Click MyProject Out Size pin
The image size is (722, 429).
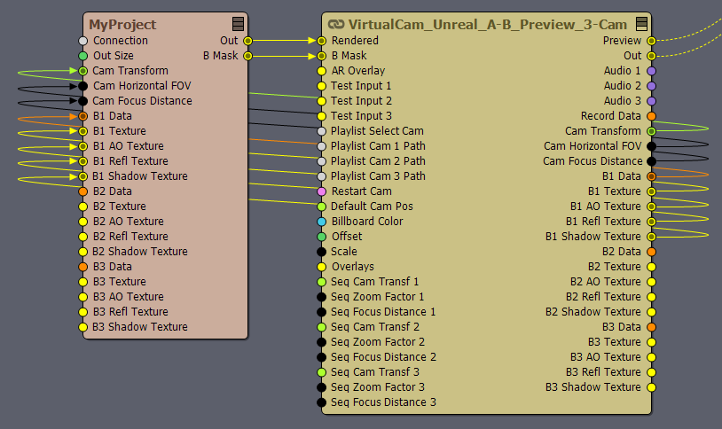tap(82, 56)
